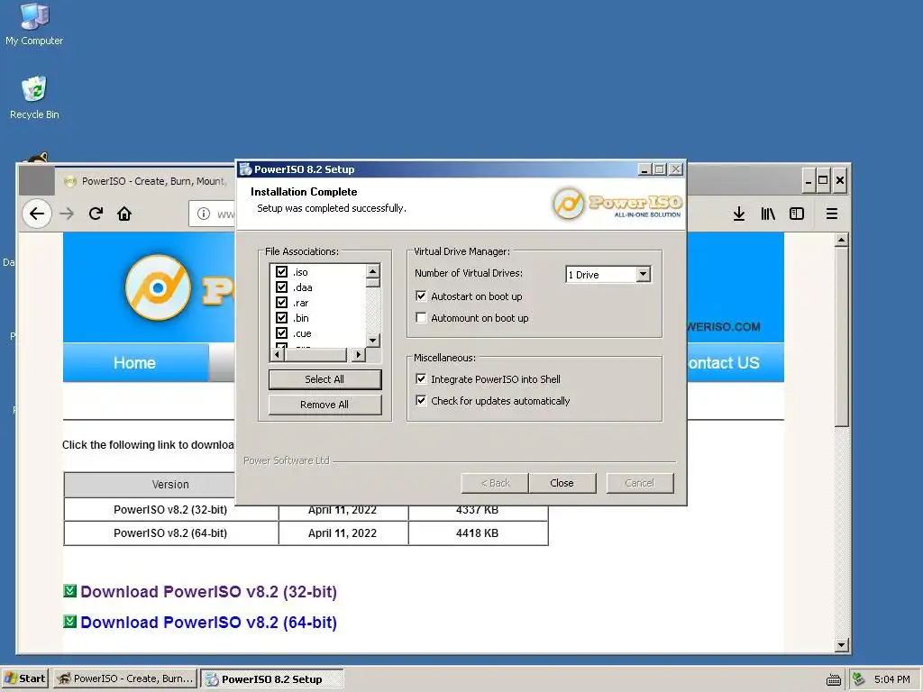Open My Computer desktop icon
This screenshot has width=923, height=692.
pyautogui.click(x=34, y=23)
